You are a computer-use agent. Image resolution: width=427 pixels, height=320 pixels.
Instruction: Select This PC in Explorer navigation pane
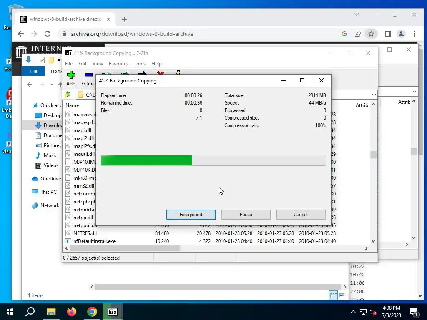point(44,192)
